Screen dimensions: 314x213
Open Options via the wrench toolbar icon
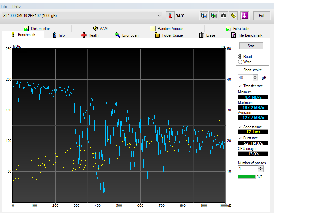pos(234,16)
